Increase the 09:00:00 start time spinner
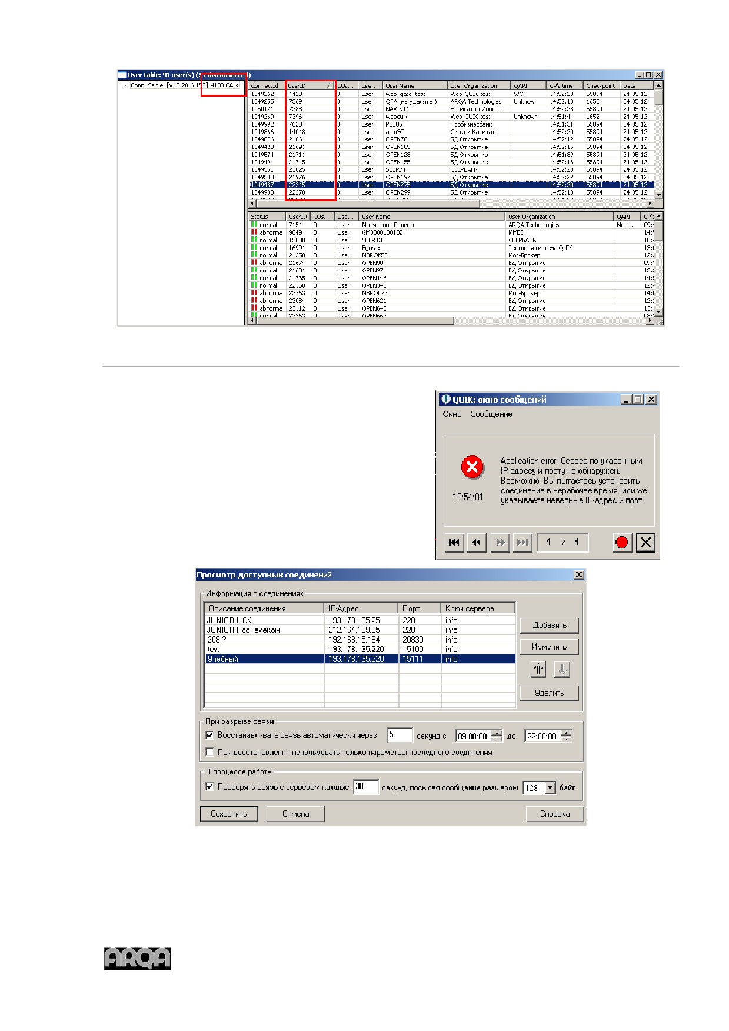This screenshot has width=729, height=1031. tap(497, 733)
